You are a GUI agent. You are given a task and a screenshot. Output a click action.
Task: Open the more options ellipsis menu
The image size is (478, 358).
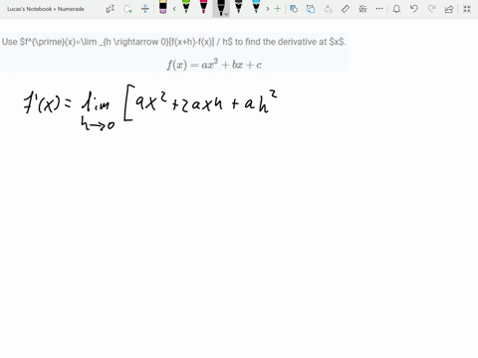(379, 9)
